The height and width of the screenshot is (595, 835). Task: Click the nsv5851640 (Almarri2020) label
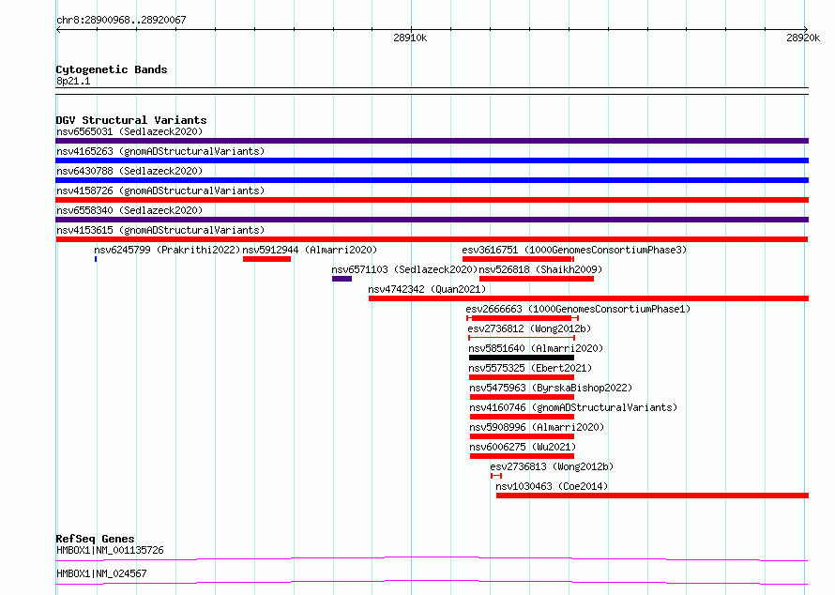[x=536, y=348]
